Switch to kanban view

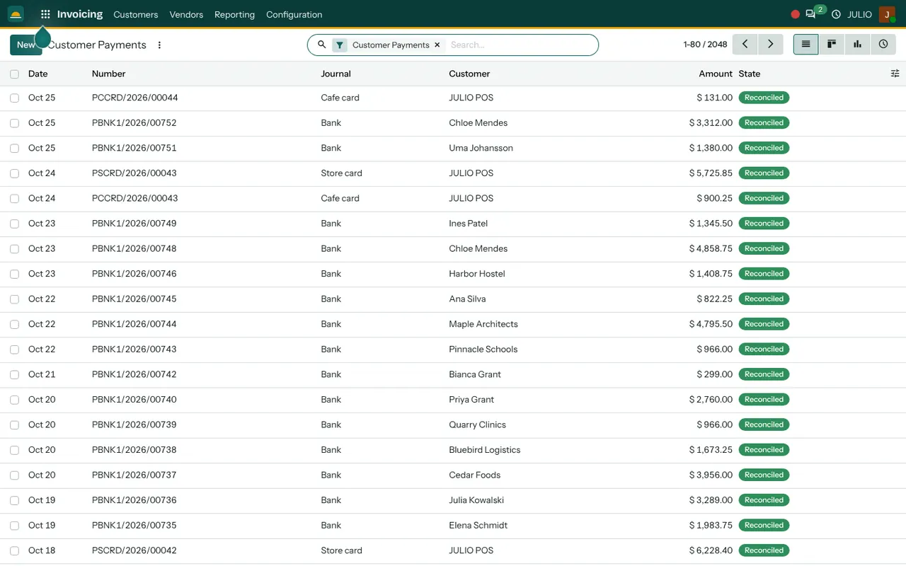832,44
